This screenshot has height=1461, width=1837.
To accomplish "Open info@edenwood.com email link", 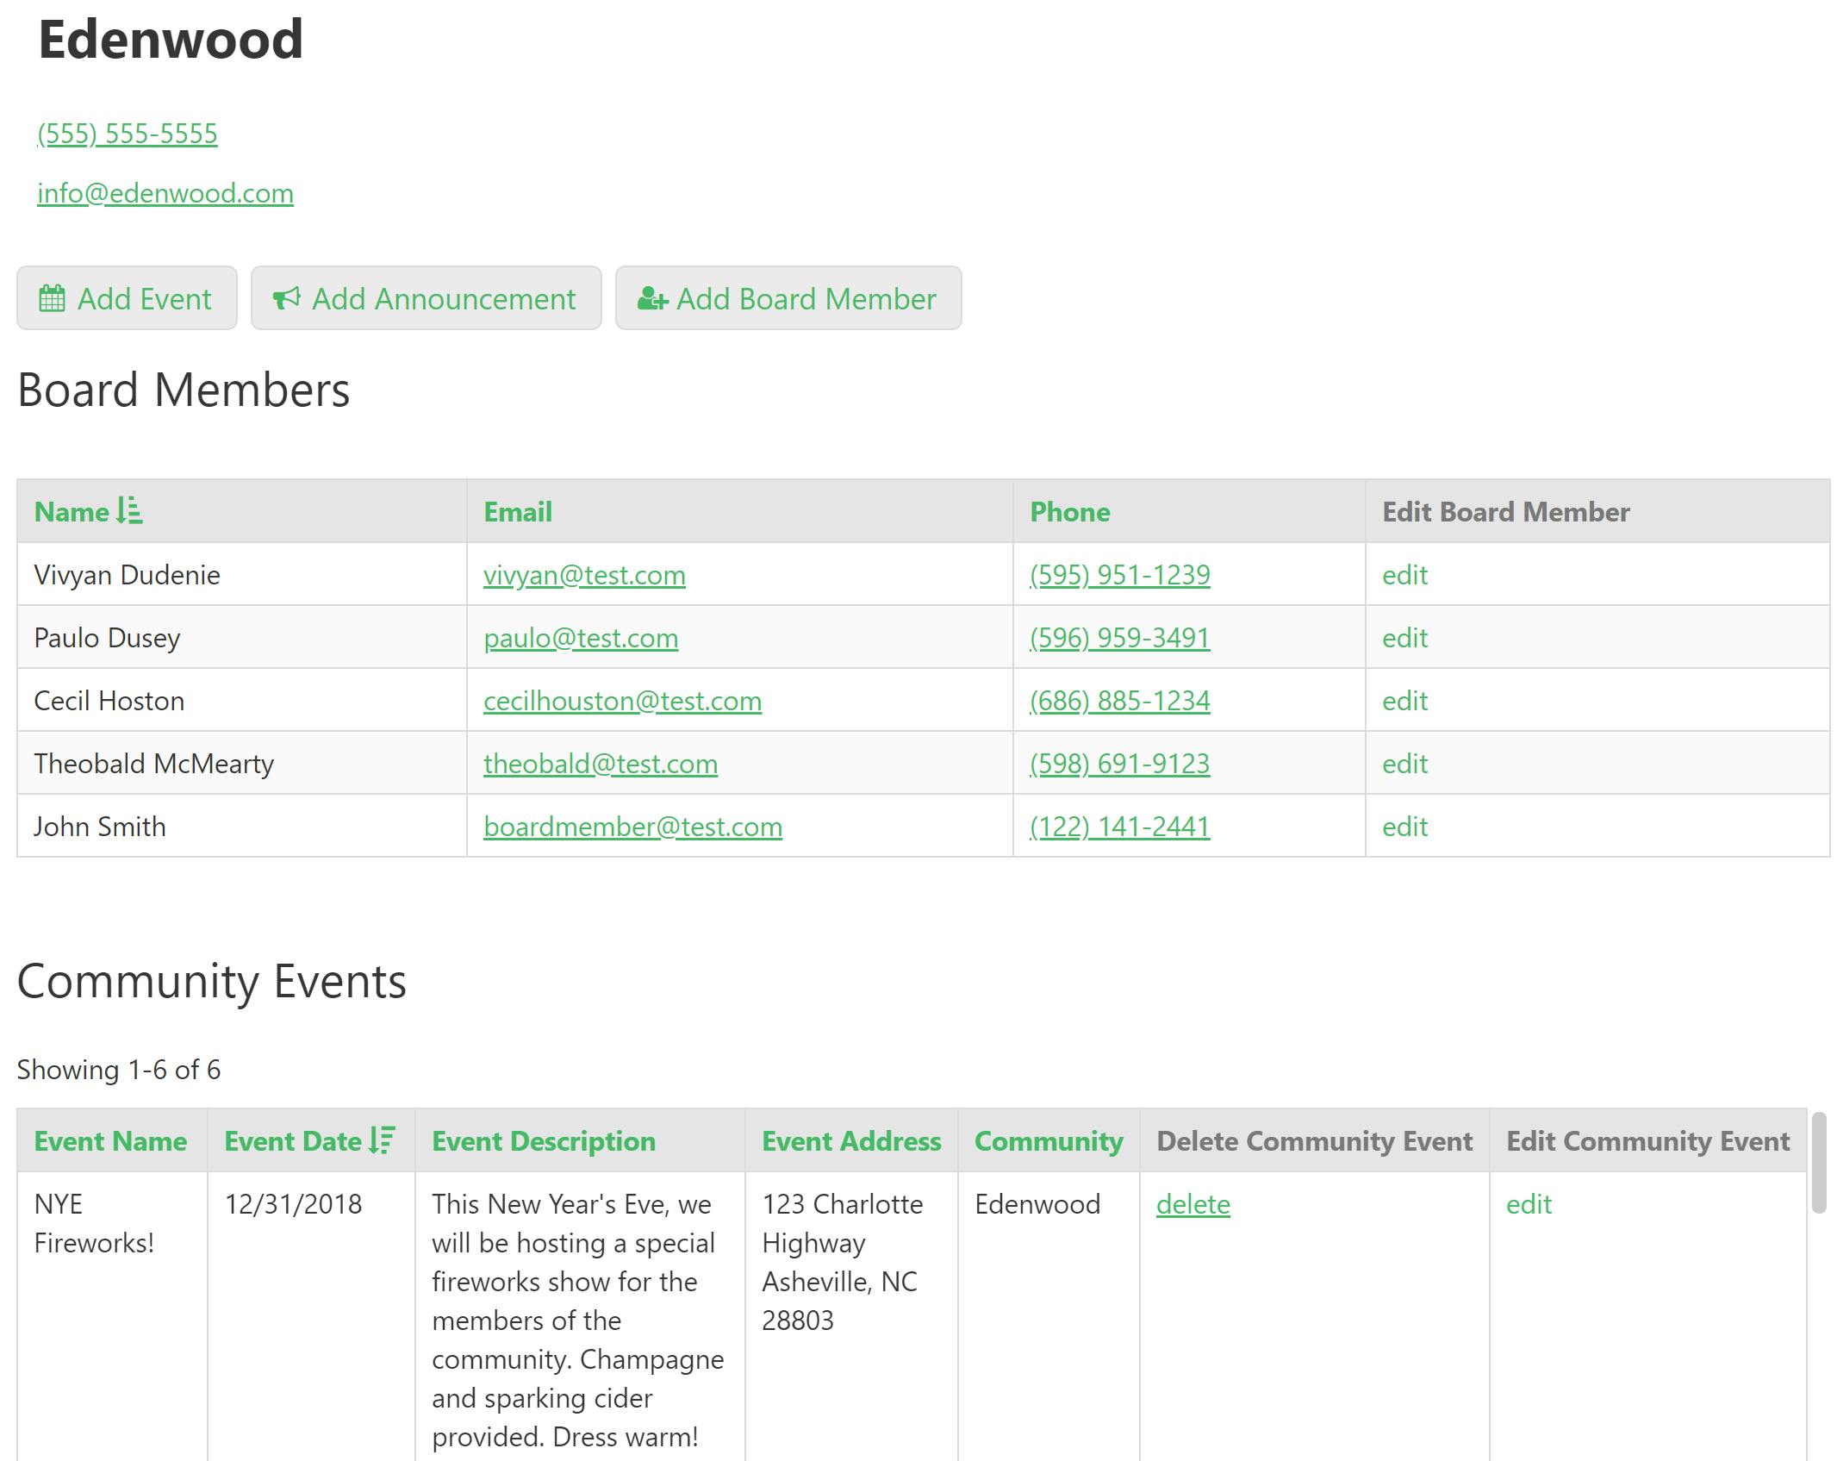I will coord(165,193).
